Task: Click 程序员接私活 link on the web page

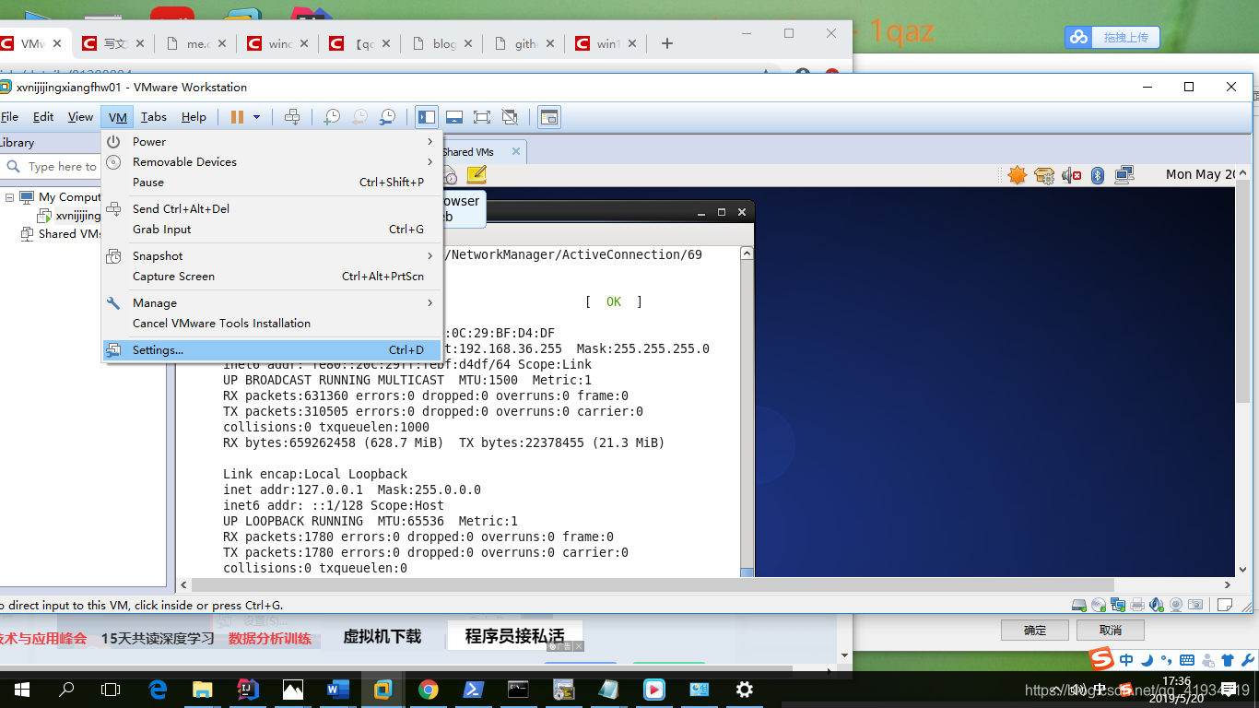Action: [514, 636]
